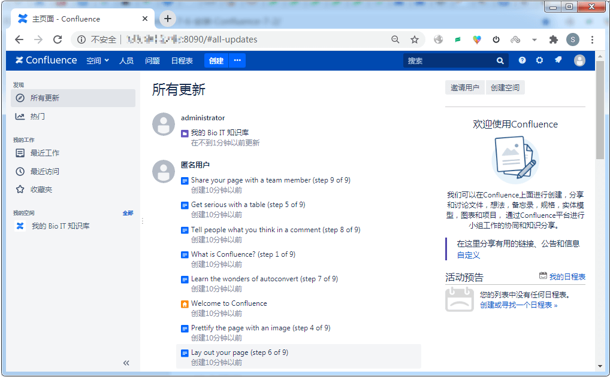Open Learn the wonders of autoconvert page
The image size is (610, 377).
tap(264, 279)
